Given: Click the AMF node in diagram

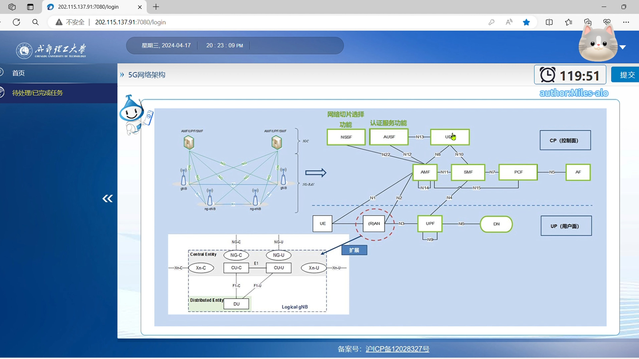Looking at the screenshot, I should tap(425, 172).
